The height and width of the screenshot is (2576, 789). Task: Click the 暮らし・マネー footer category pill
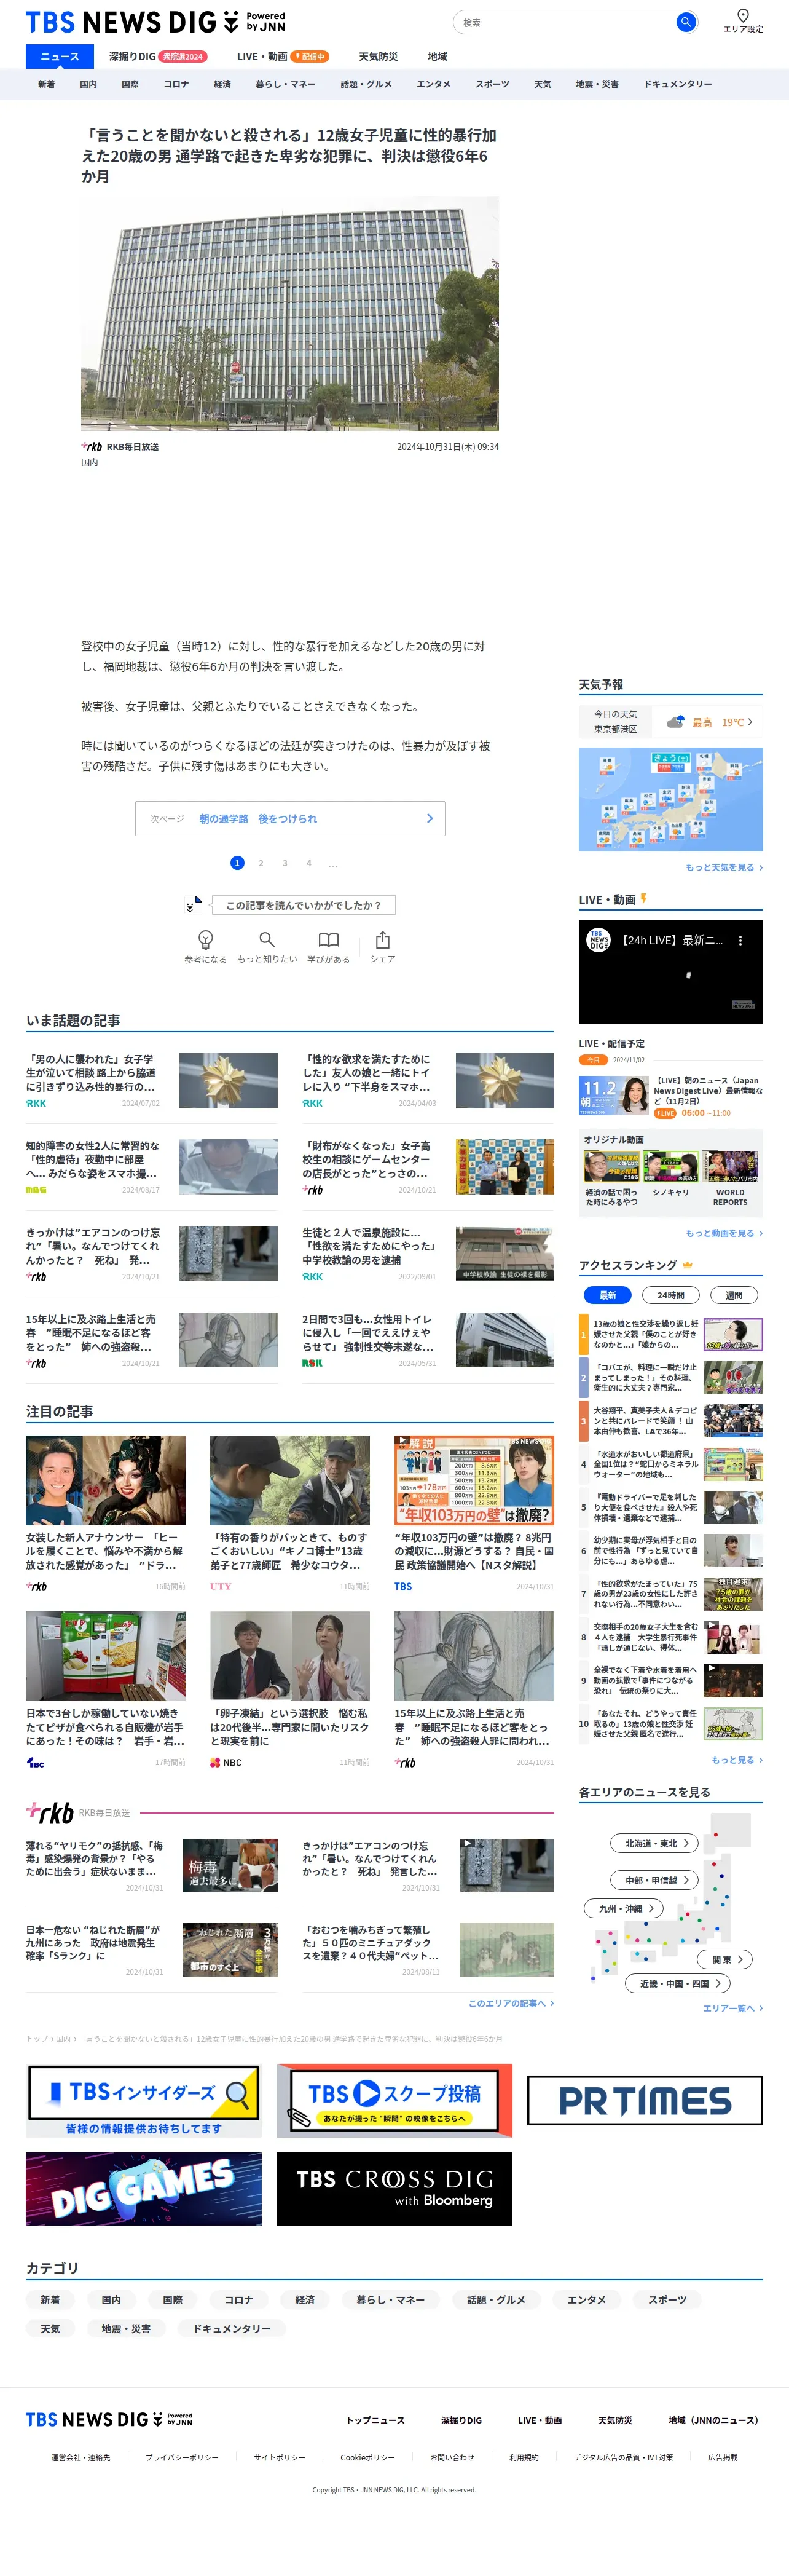click(x=391, y=2299)
